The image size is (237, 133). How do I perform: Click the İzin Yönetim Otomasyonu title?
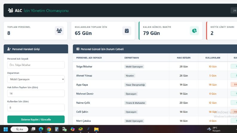[46, 10]
